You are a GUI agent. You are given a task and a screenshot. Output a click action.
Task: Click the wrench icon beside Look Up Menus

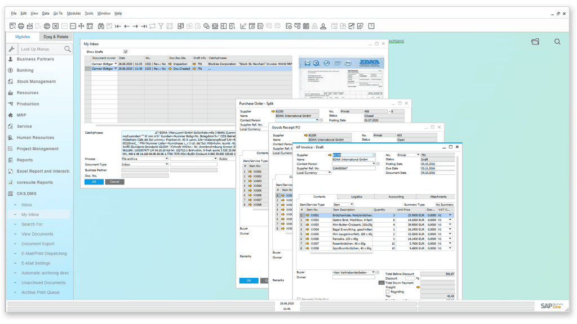[x=12, y=49]
